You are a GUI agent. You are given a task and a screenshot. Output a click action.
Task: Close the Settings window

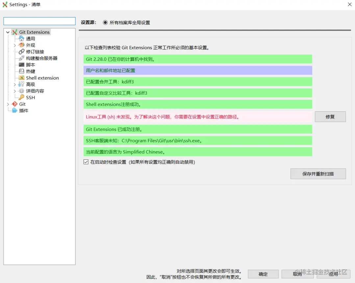click(x=349, y=4)
